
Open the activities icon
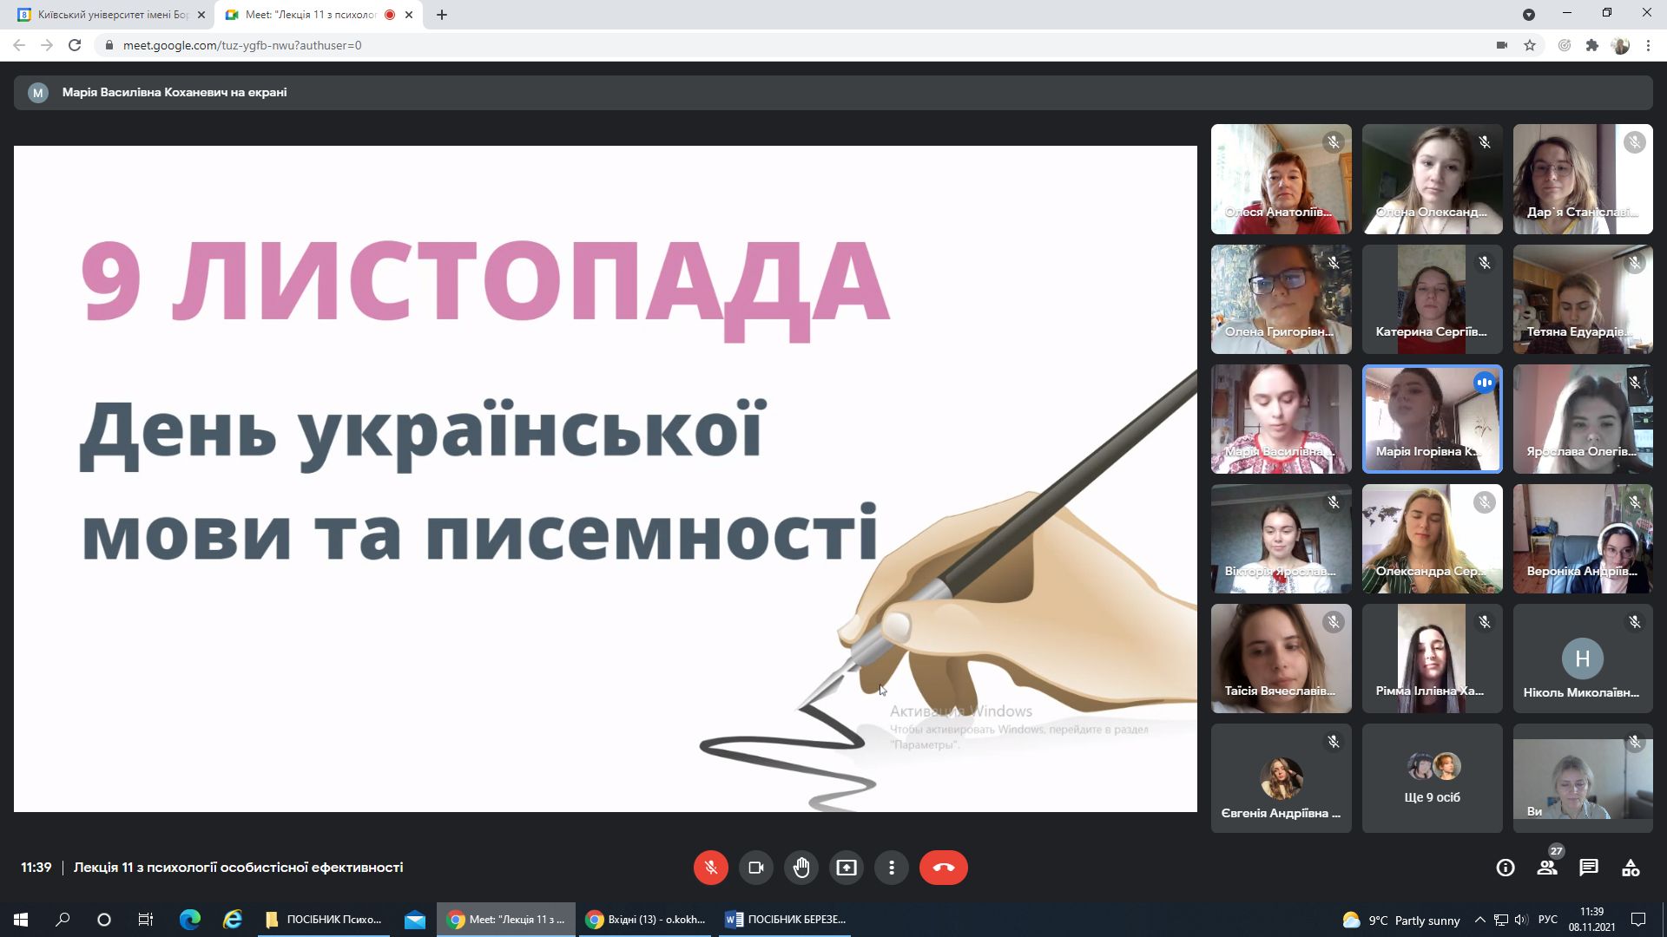[1630, 868]
